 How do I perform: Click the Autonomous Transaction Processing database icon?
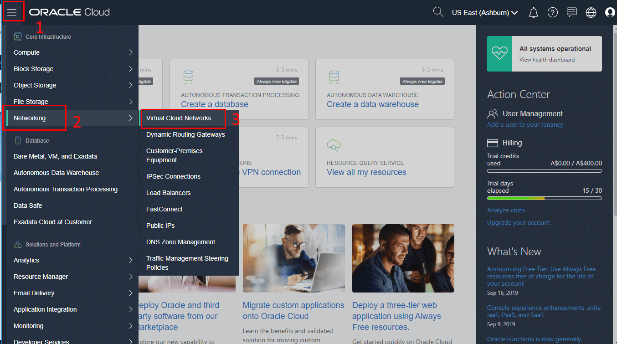coord(188,77)
